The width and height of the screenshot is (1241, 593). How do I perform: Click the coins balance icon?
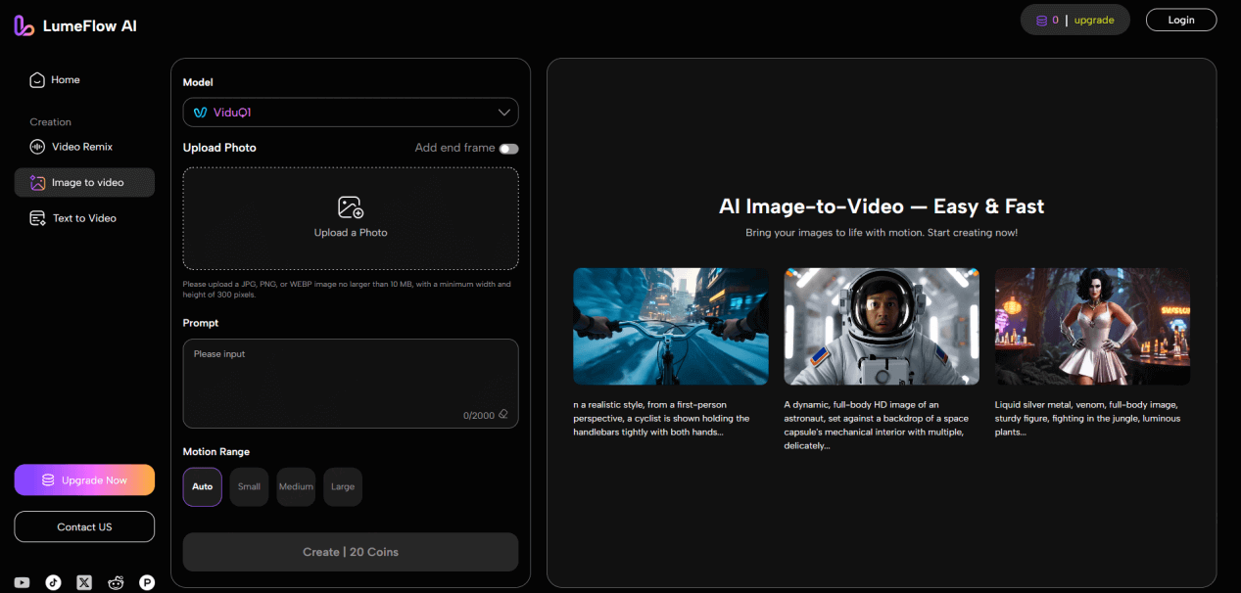1041,20
